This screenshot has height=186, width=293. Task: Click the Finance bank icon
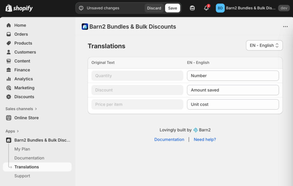coord(9,70)
